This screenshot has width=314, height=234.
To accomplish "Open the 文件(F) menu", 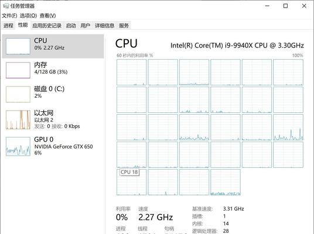I will coord(9,16).
